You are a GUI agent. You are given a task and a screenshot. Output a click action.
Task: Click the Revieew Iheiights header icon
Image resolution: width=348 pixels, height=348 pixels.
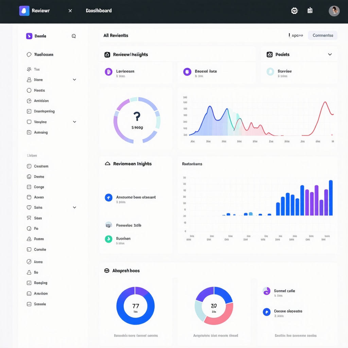pos(107,55)
